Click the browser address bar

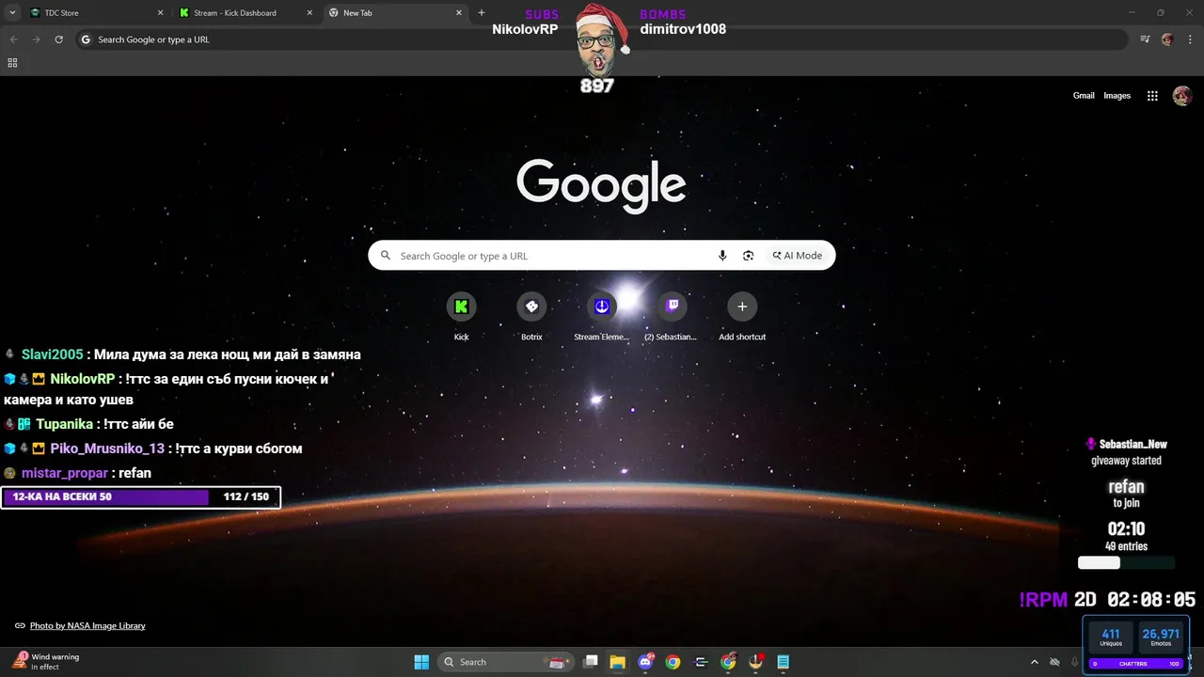(602, 39)
